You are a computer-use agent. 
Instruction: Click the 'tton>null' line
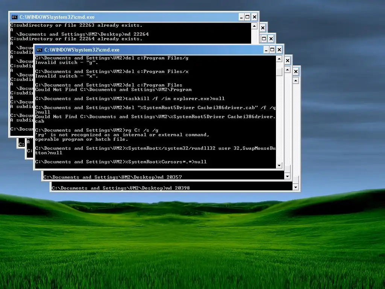[x=49, y=153]
